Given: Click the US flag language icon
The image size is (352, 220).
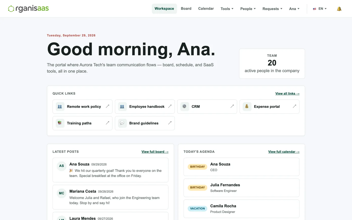Looking at the screenshot, I should 315,9.
